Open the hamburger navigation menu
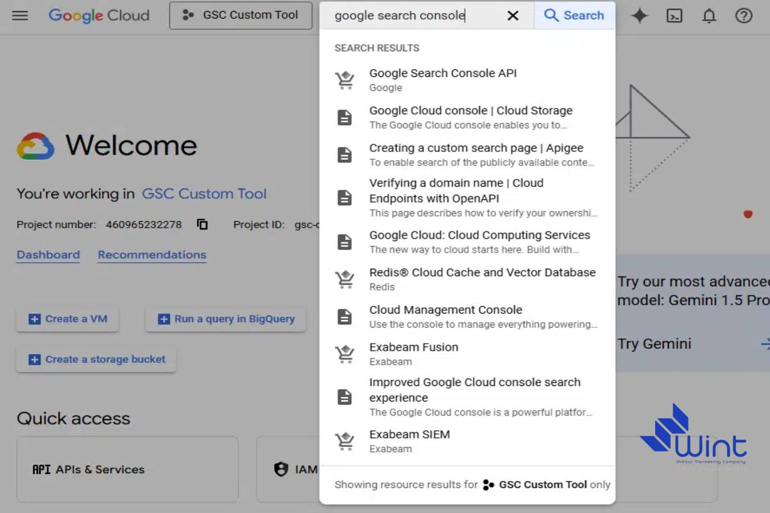The height and width of the screenshot is (513, 770). [20, 15]
